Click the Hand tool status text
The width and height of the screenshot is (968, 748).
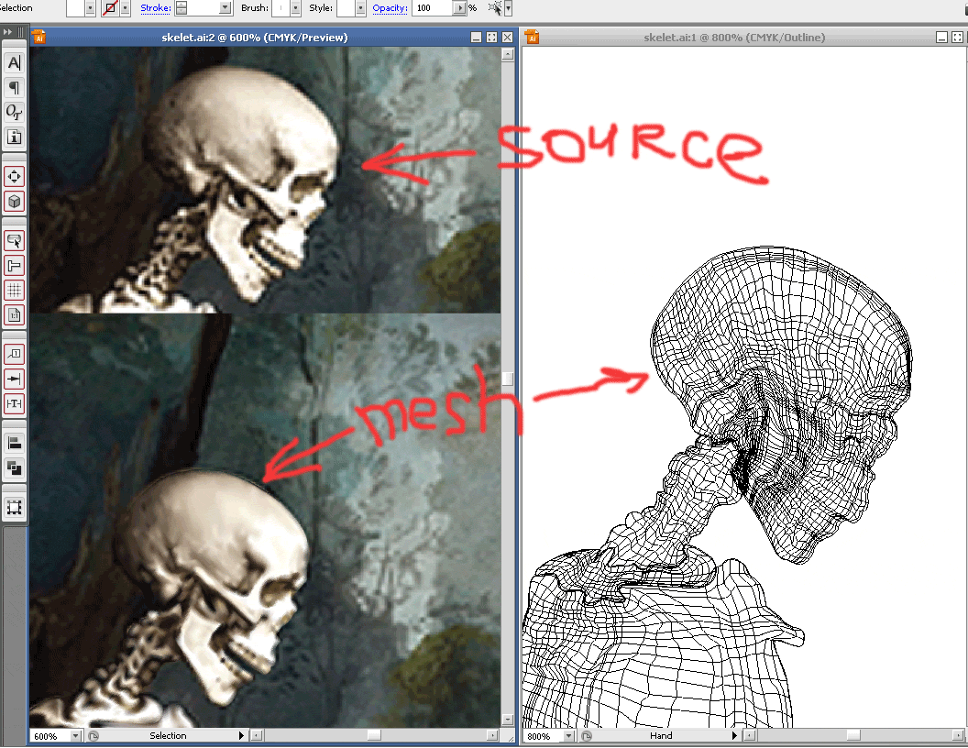661,736
